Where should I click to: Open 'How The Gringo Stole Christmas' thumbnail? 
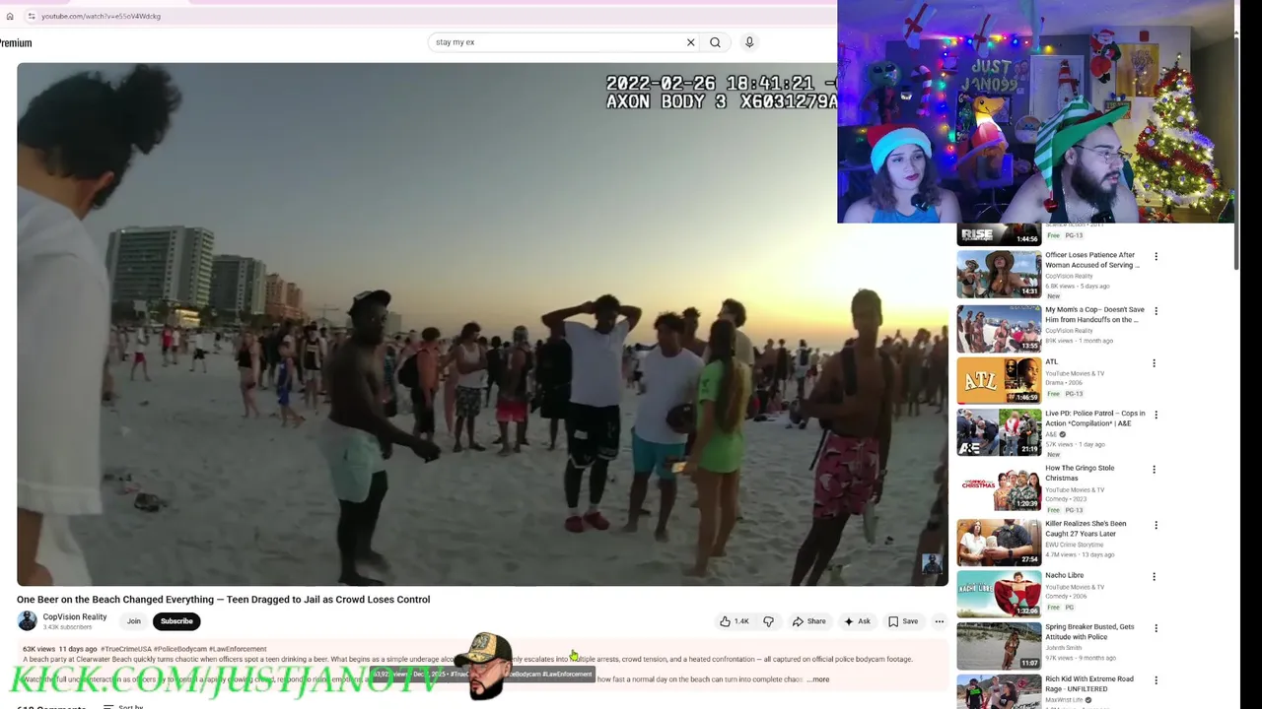(999, 486)
